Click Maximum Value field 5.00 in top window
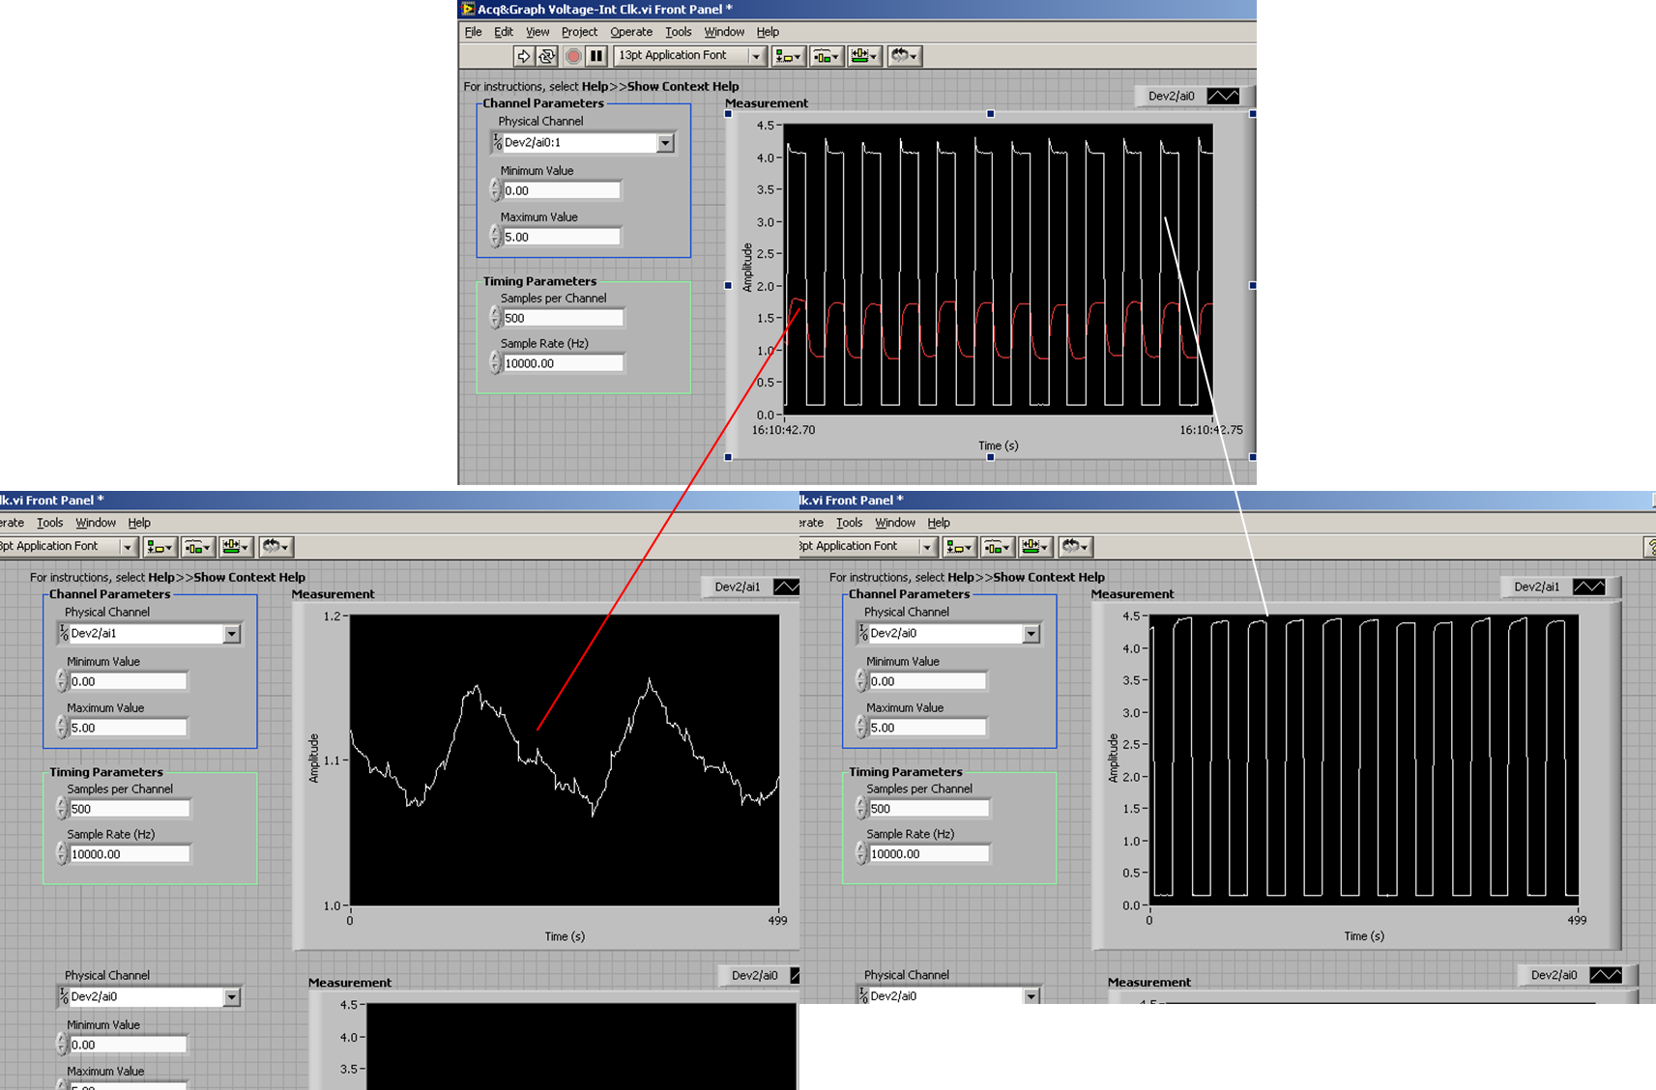 [561, 238]
